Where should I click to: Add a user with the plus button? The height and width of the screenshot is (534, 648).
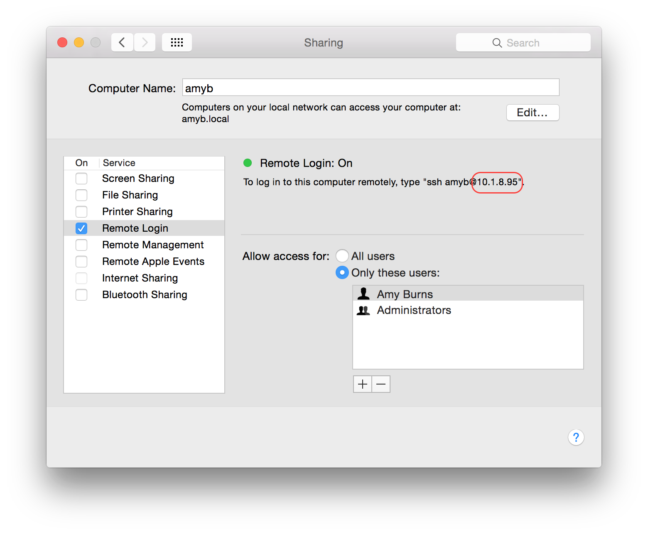(362, 384)
